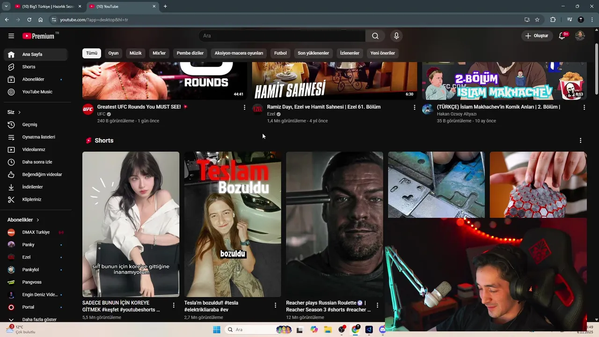Viewport: 599px width, 337px height.
Task: Click the Oluştur create button
Action: pos(537,36)
